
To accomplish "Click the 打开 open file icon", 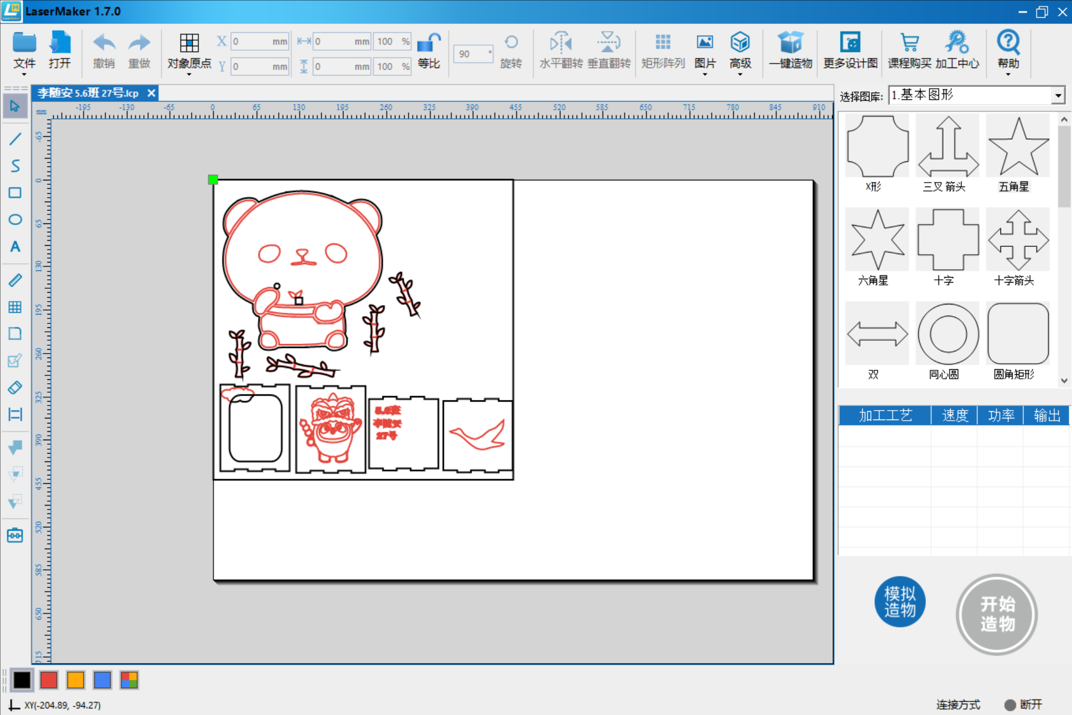I will (60, 43).
